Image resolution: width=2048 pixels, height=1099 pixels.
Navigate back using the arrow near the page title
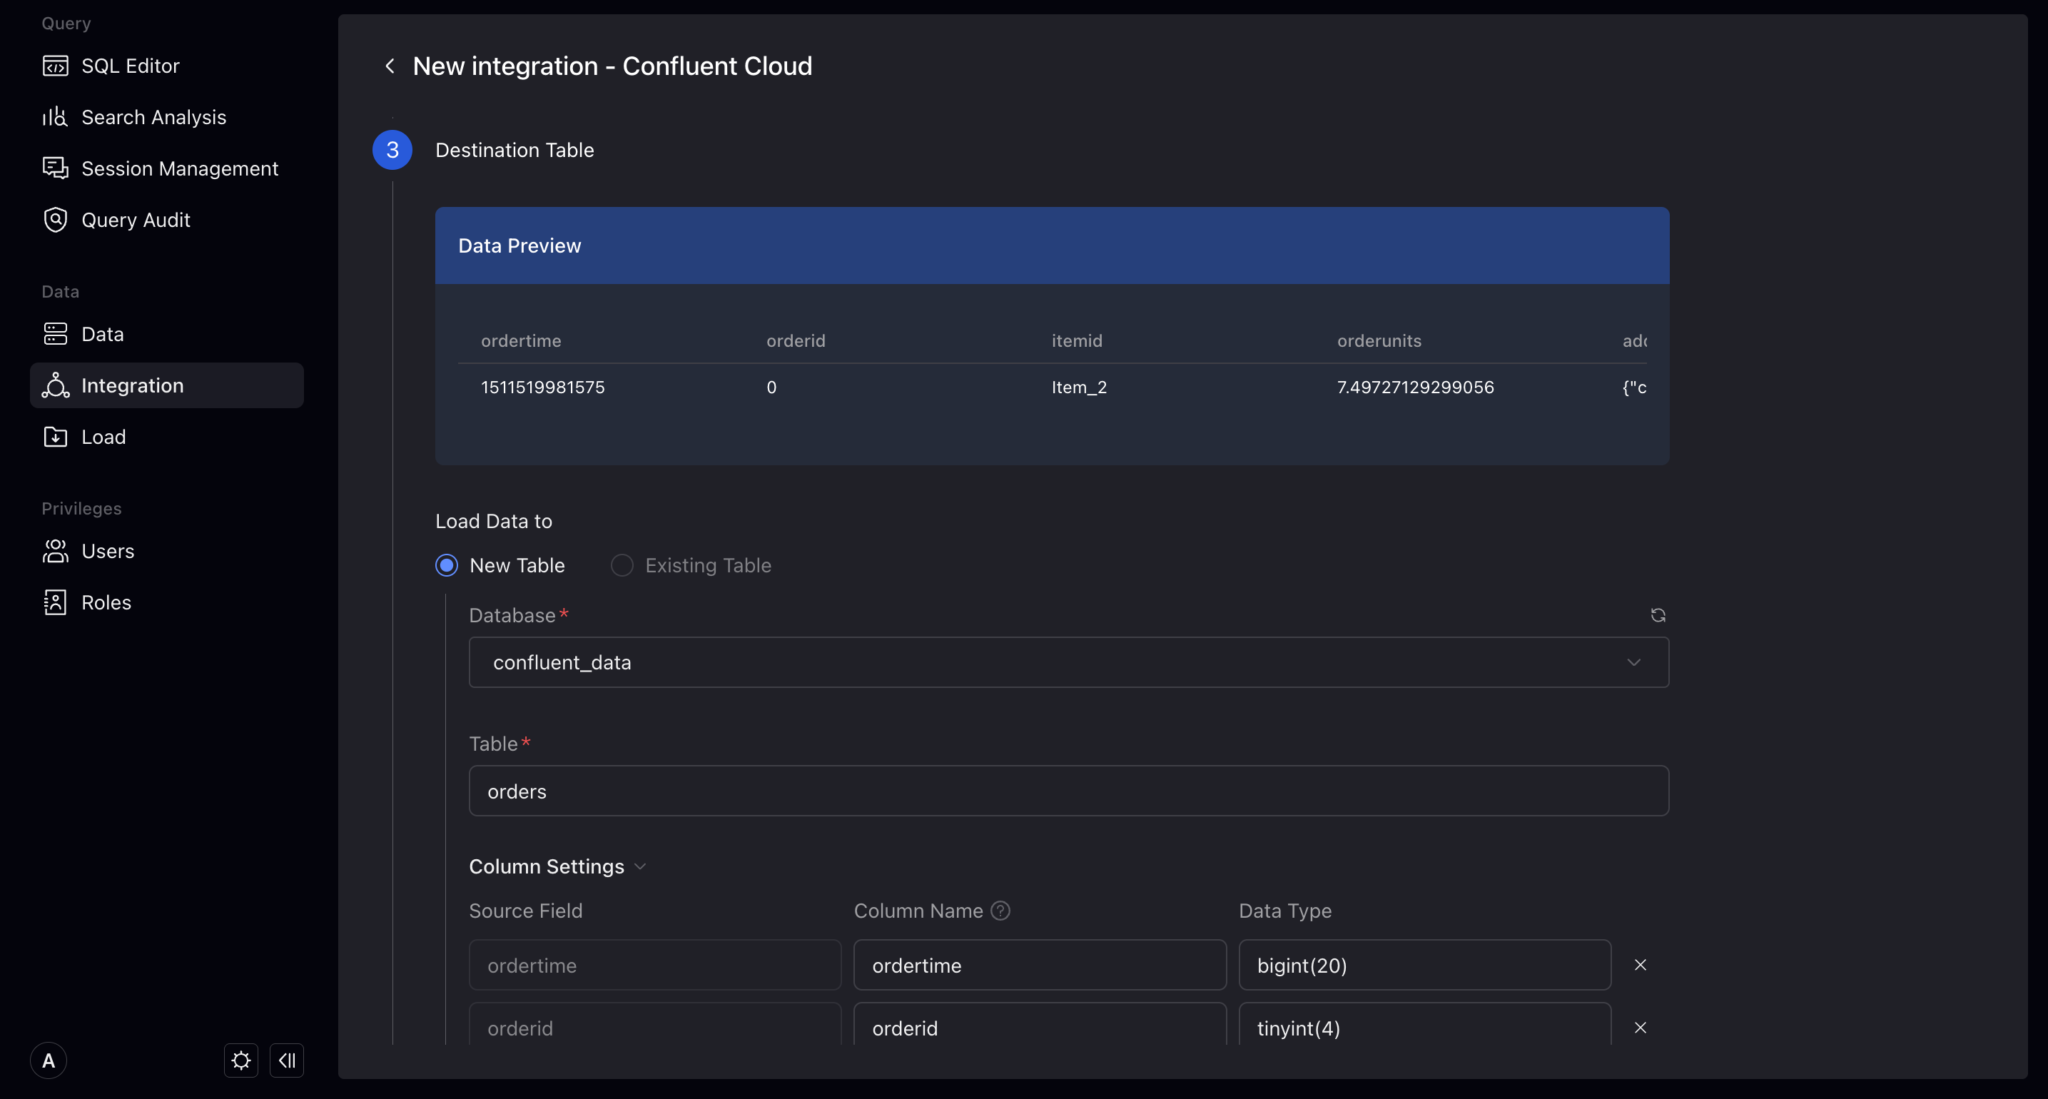click(390, 65)
